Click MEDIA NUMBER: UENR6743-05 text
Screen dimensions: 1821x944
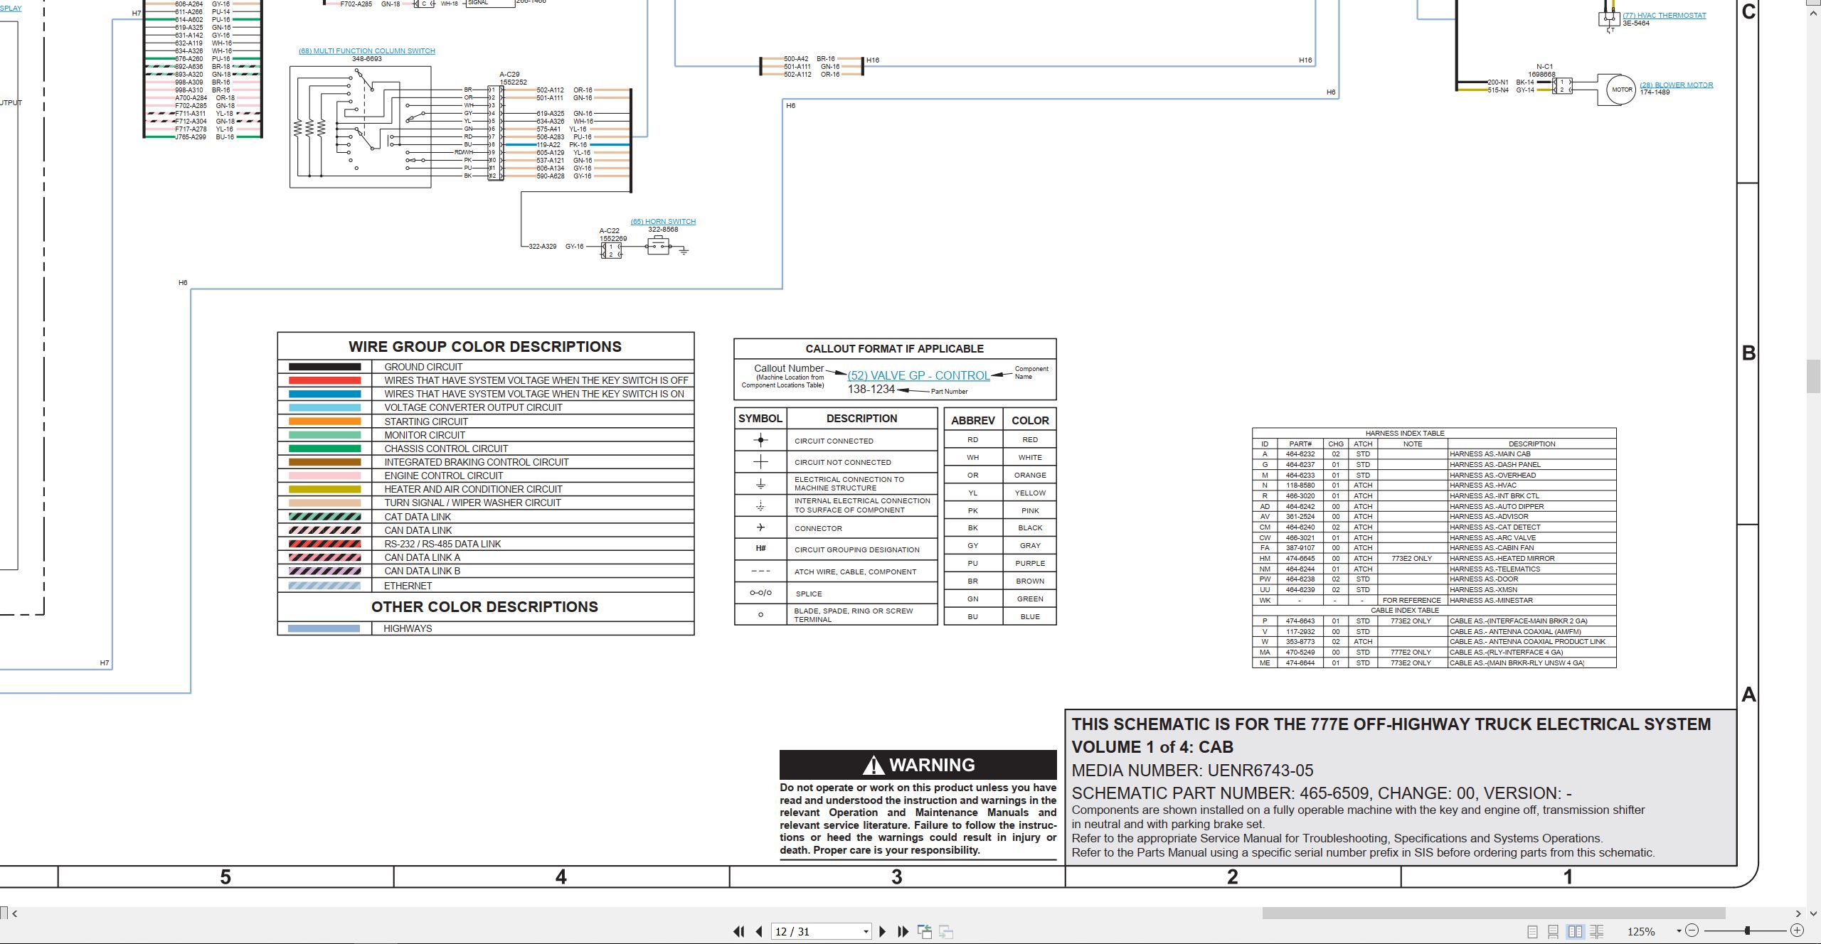1193,771
